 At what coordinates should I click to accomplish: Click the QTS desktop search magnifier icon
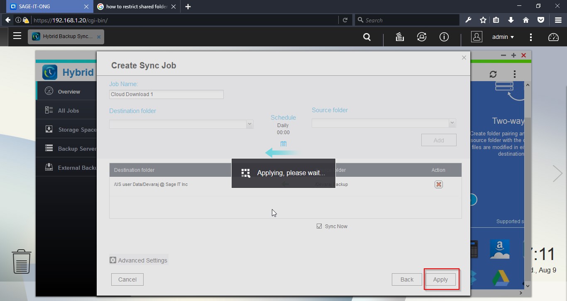367,37
